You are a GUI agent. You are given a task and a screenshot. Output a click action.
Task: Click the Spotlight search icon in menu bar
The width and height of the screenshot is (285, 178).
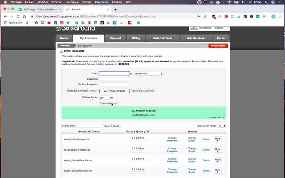point(266,2)
